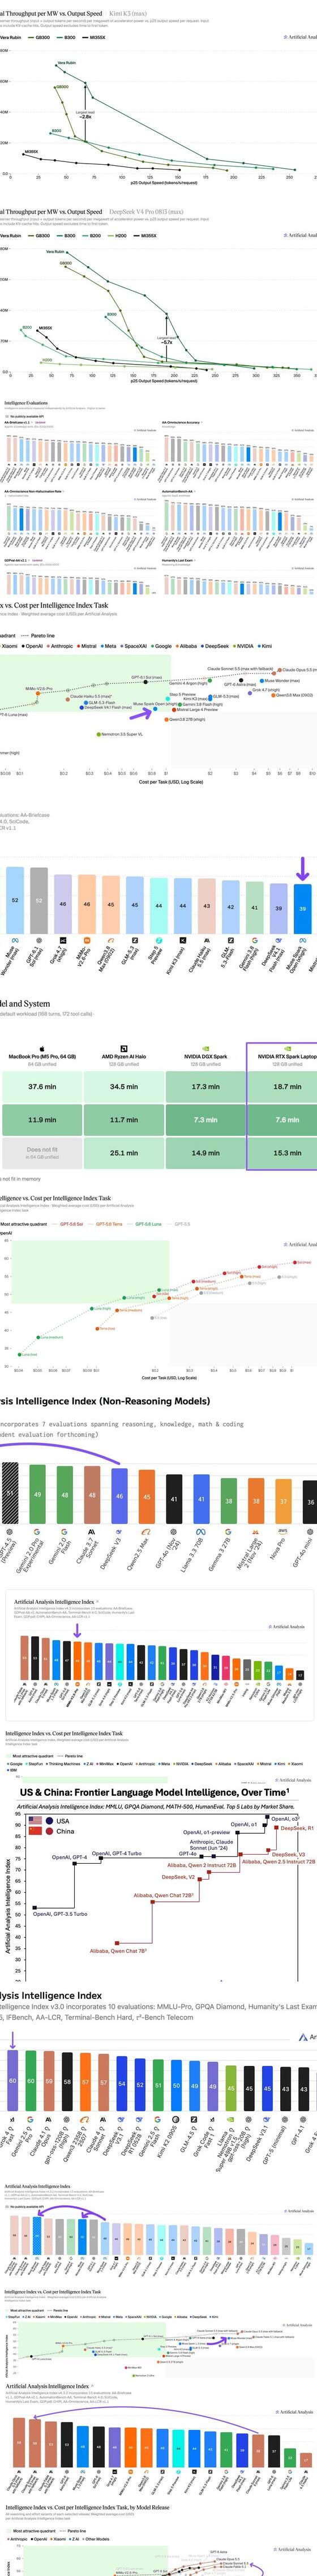Click the orange bar valued 45 in the Non-Reasoning chart

tap(146, 1496)
